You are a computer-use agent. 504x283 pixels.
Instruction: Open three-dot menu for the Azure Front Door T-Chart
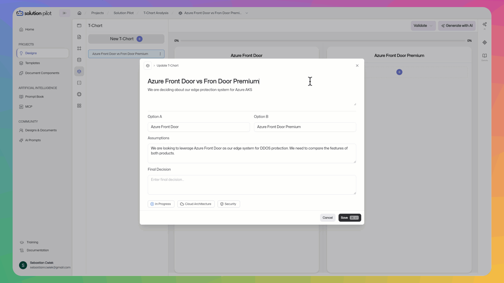click(x=160, y=54)
